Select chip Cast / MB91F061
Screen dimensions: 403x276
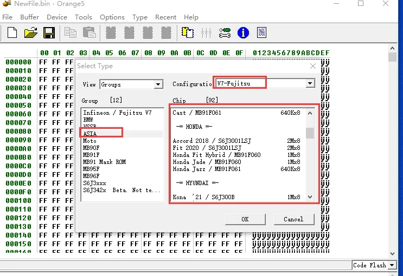pos(236,113)
